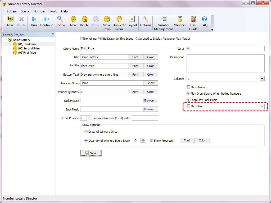The width and height of the screenshot is (271, 203).
Task: Open the Color picker for Title
Action: click(x=151, y=57)
